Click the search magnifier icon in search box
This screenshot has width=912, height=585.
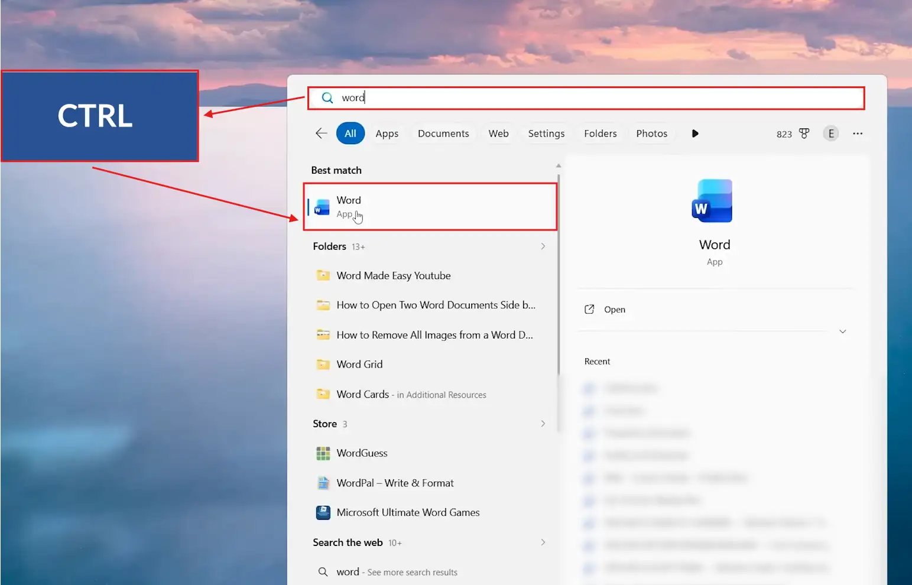tap(327, 98)
